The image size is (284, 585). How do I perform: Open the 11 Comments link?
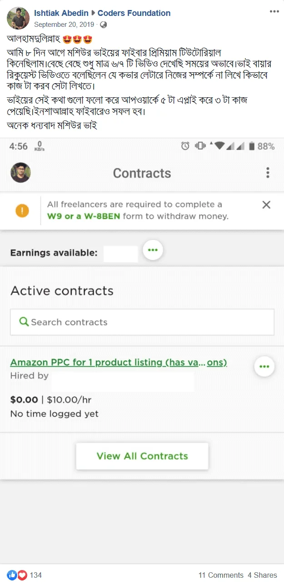point(221,575)
